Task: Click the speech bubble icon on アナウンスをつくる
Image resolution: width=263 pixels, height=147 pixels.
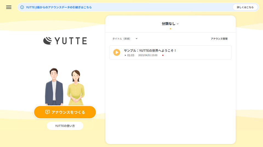Action: (x=47, y=112)
